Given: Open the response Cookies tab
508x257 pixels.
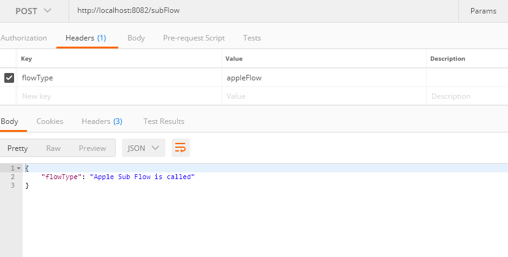Looking at the screenshot, I should click(50, 121).
